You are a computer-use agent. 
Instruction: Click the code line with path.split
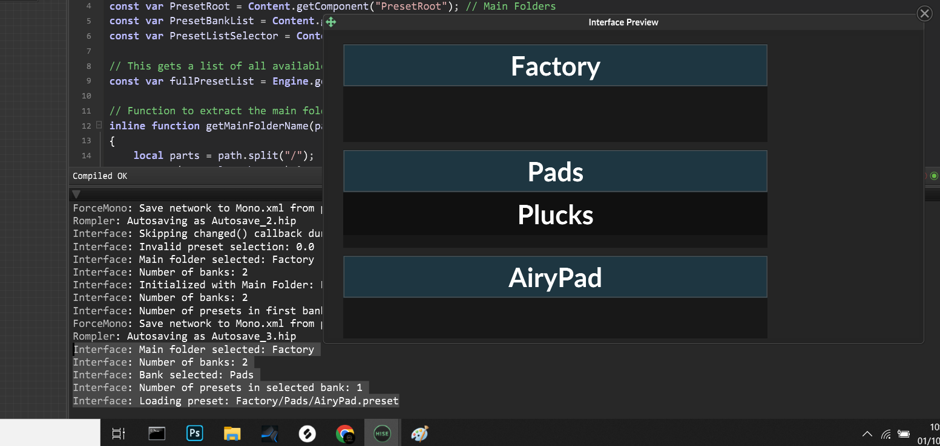coord(224,155)
